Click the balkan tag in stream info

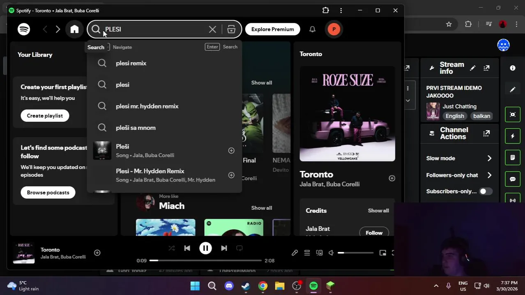tap(481, 116)
